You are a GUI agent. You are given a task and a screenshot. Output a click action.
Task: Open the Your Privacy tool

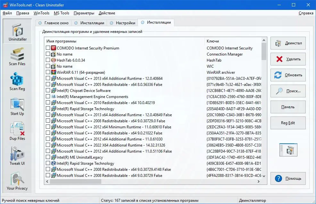point(17,181)
